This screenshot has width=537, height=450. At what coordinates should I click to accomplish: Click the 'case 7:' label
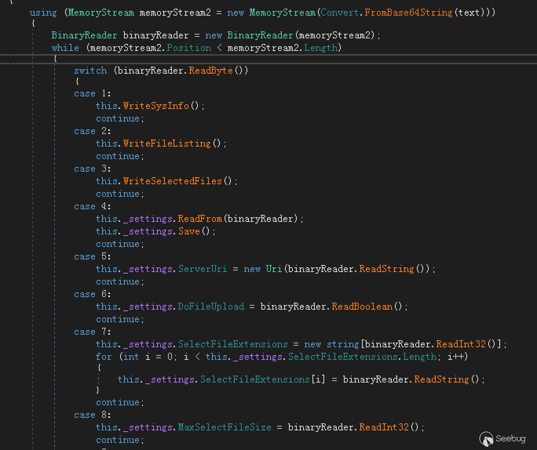tap(93, 332)
